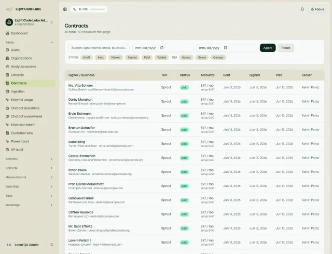
Task: Expand the Mission Control section
Action: (x=51, y=177)
